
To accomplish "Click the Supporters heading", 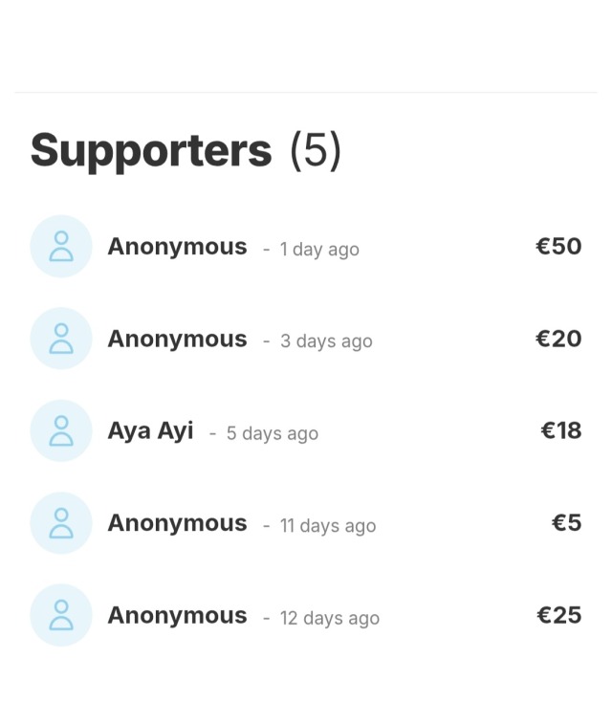I will tap(151, 152).
